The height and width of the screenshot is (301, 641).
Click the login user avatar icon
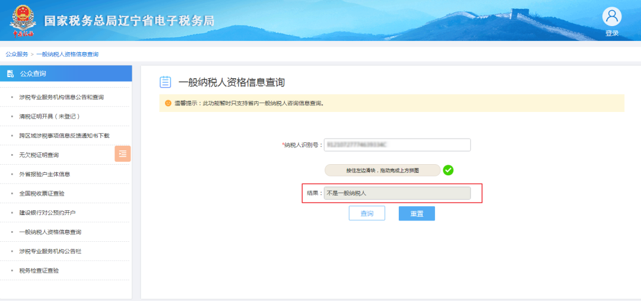tap(611, 17)
